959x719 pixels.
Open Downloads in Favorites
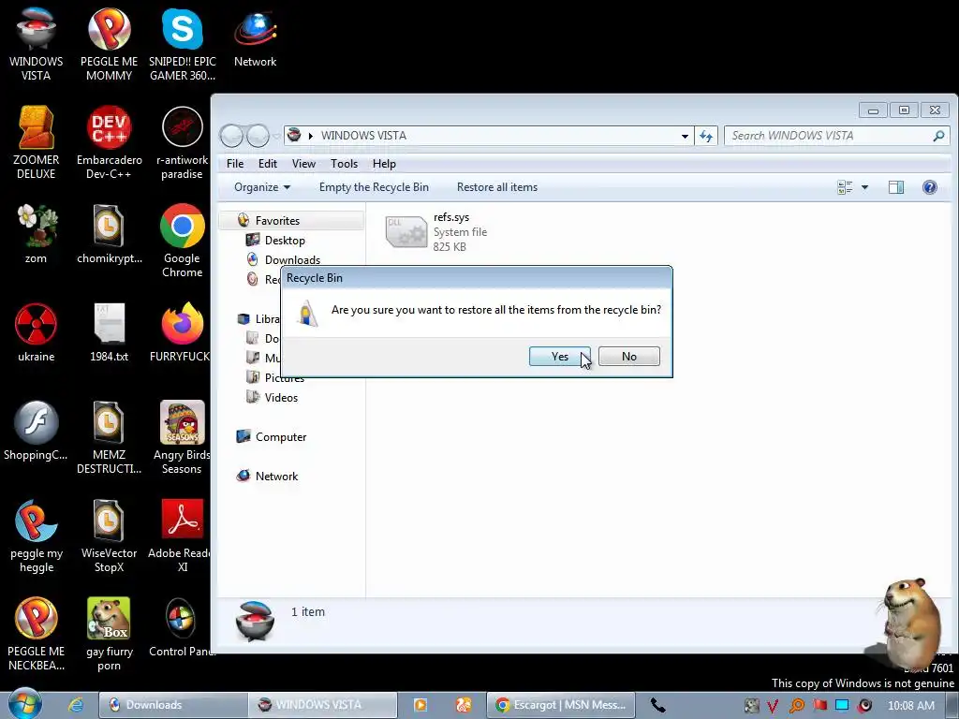point(292,260)
